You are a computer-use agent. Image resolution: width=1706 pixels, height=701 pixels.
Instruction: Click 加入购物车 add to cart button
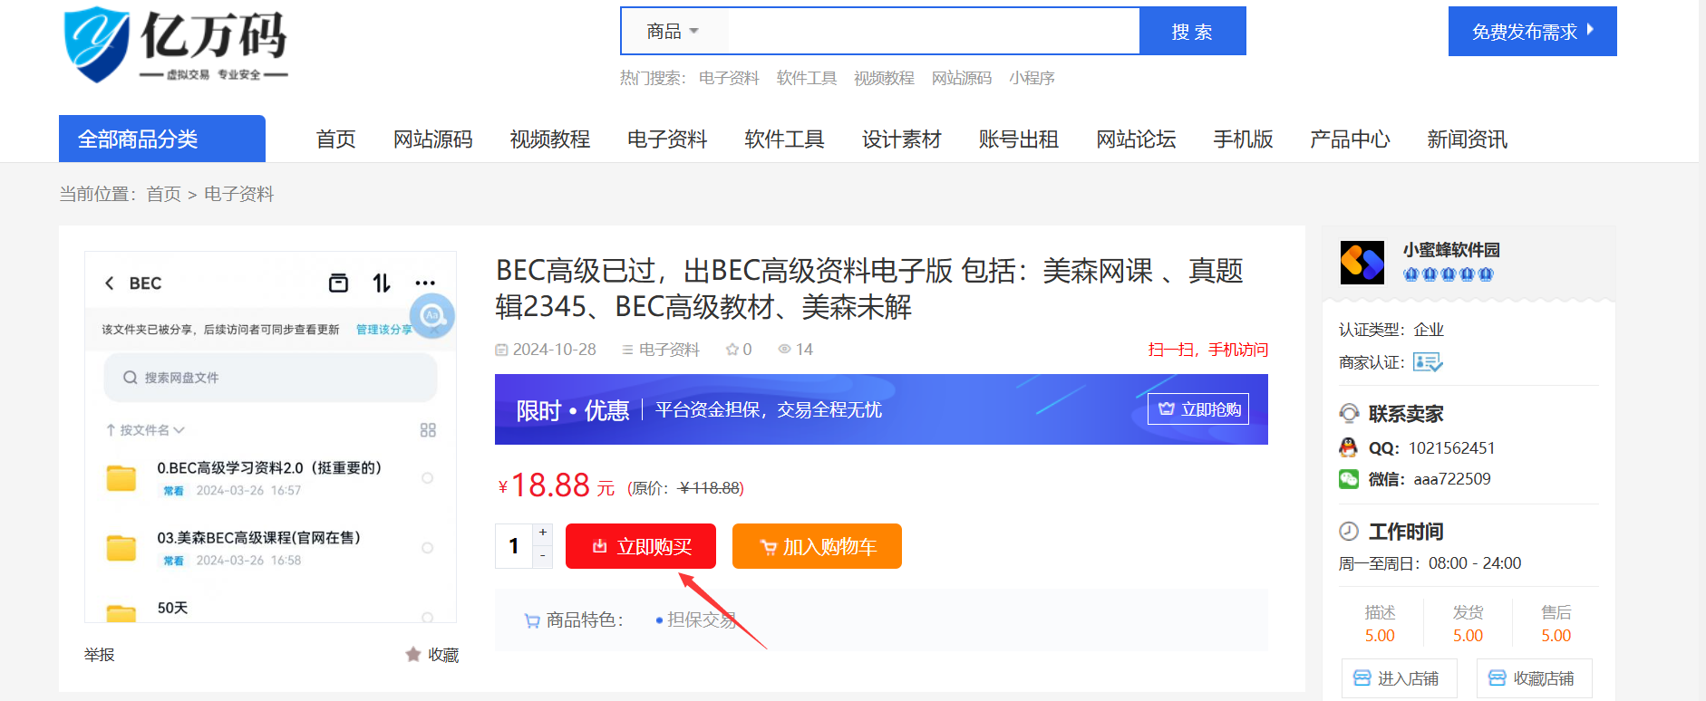[817, 546]
